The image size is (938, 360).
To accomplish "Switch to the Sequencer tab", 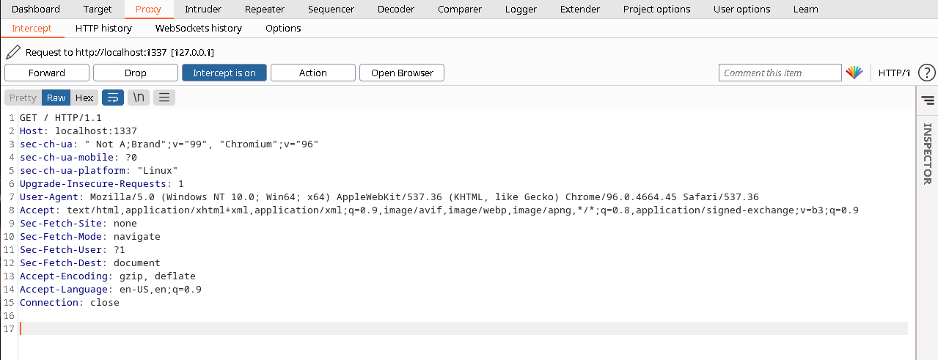I will click(331, 9).
